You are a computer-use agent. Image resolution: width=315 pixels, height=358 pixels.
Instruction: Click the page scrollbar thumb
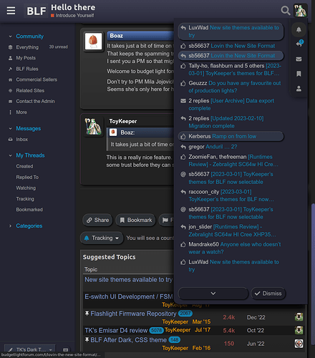pyautogui.click(x=313, y=274)
